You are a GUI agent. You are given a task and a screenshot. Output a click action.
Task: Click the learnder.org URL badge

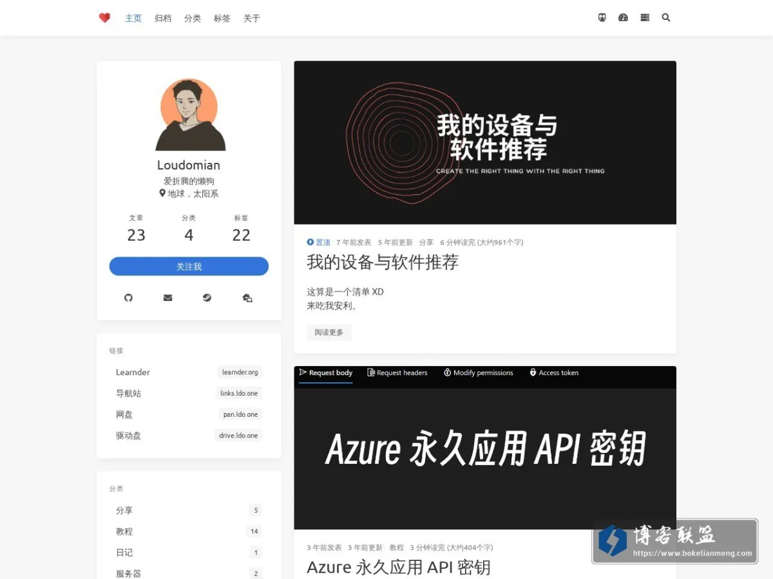240,372
